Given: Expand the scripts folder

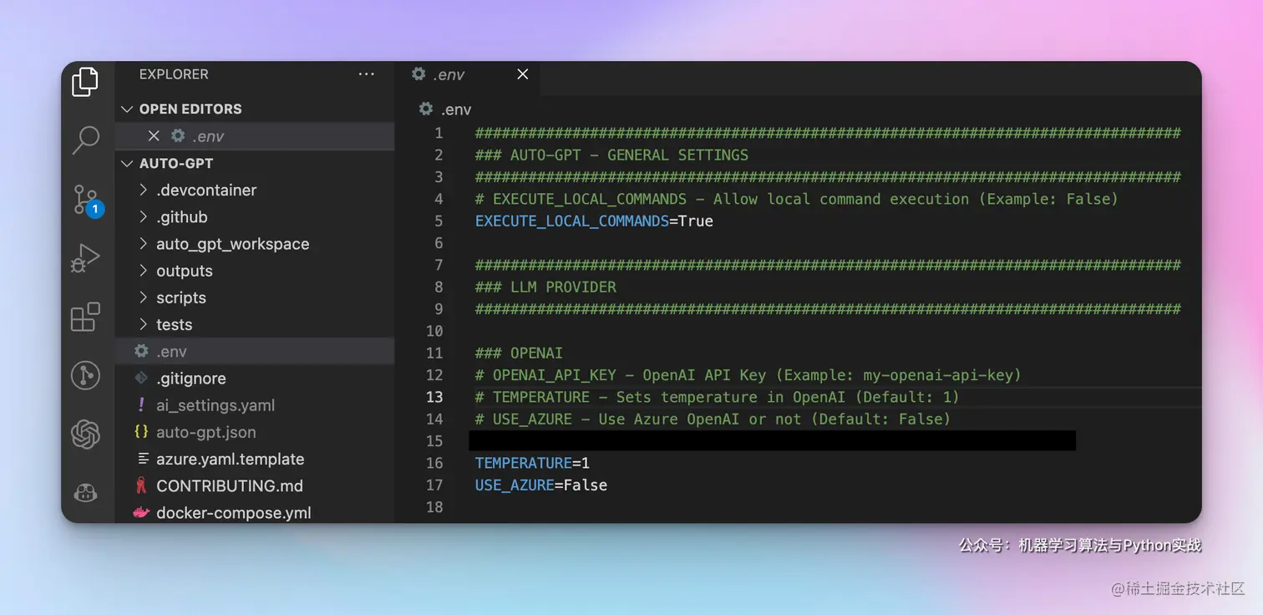Looking at the screenshot, I should coord(143,297).
